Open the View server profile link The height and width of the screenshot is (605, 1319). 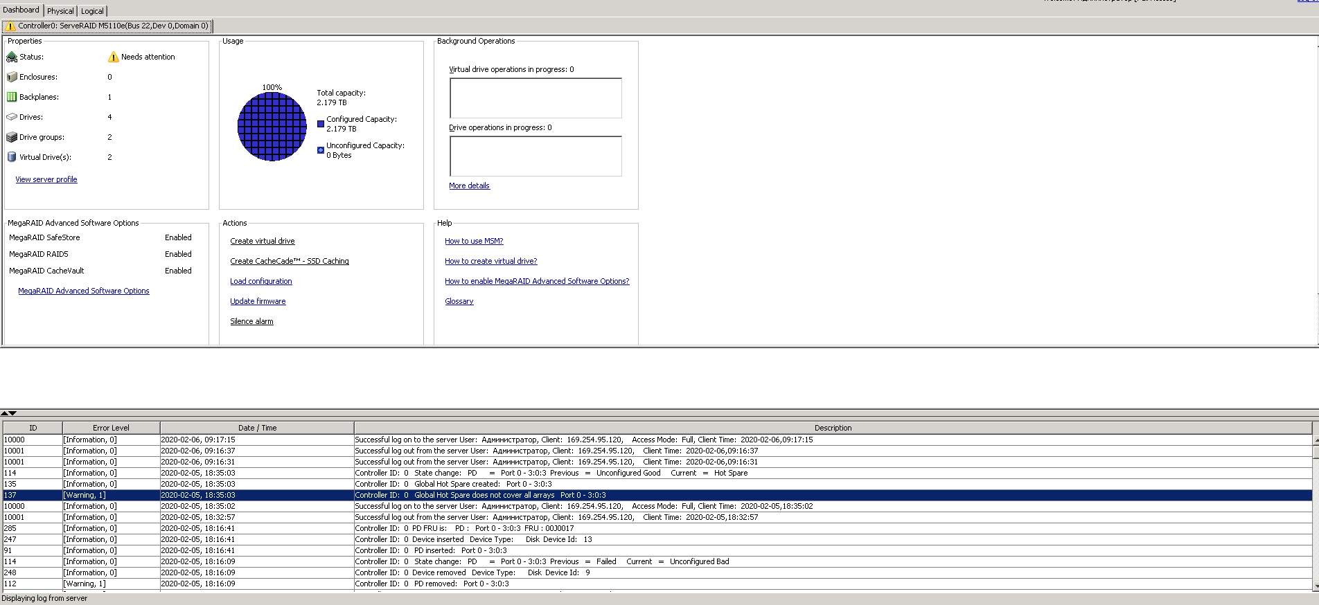point(46,179)
